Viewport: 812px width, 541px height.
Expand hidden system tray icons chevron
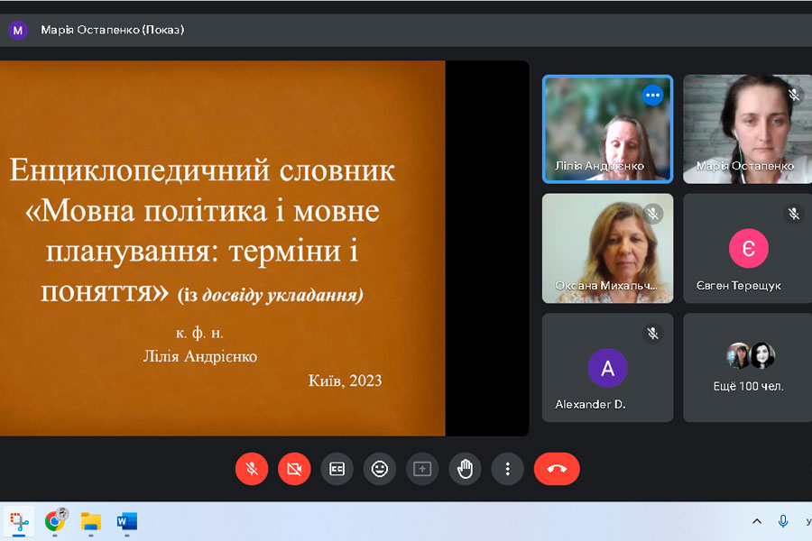point(757,521)
